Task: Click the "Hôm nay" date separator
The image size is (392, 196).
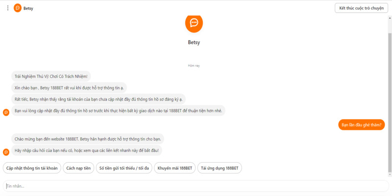Action: 194,65
